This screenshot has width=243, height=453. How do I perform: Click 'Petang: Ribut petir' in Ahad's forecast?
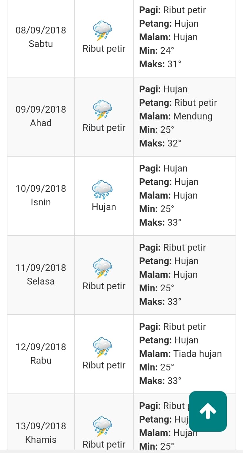(178, 103)
